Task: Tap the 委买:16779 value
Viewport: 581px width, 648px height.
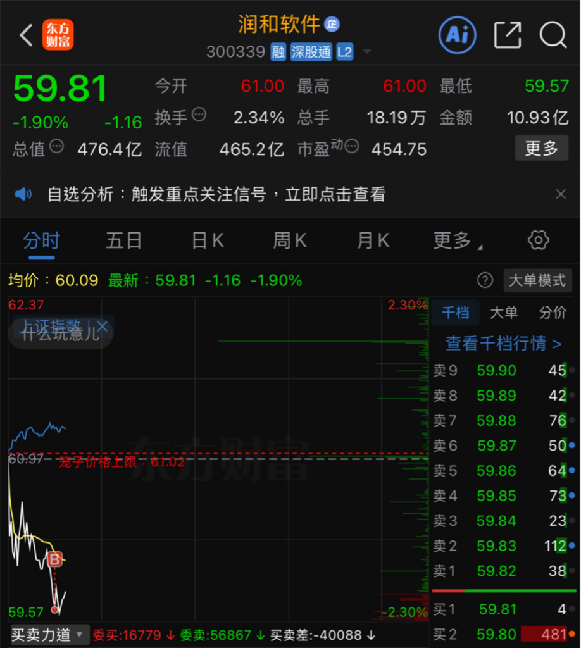Action: point(134,635)
